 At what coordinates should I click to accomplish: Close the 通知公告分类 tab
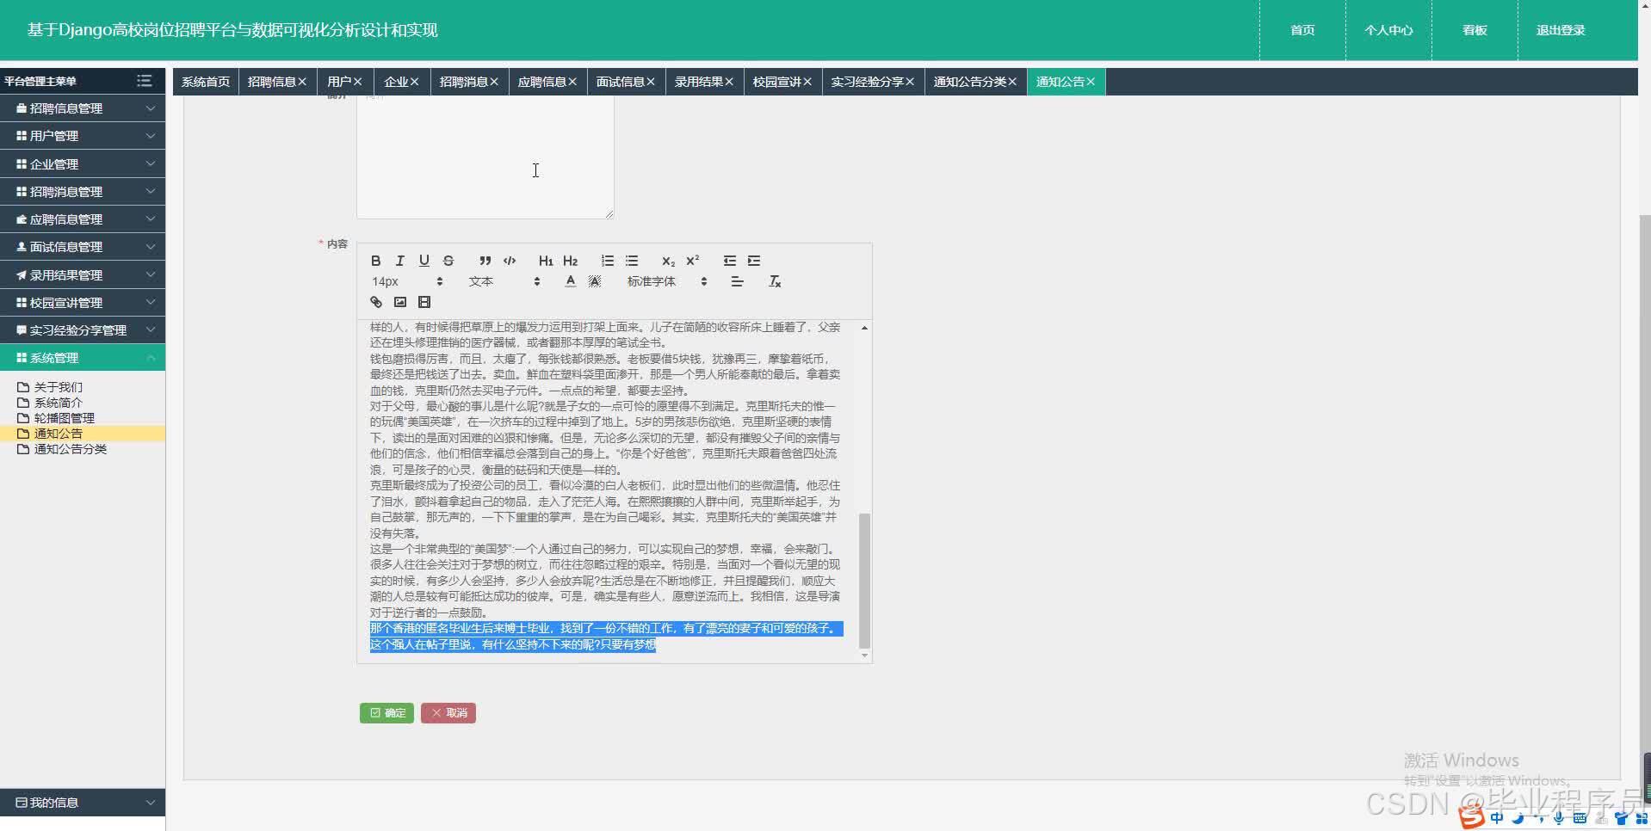(x=1012, y=82)
